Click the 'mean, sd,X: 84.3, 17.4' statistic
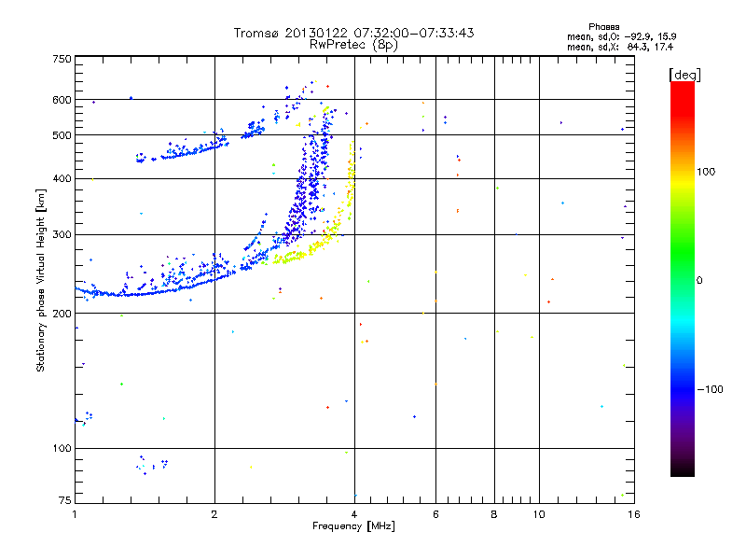Screen dimensions: 746x560 pyautogui.click(x=620, y=47)
